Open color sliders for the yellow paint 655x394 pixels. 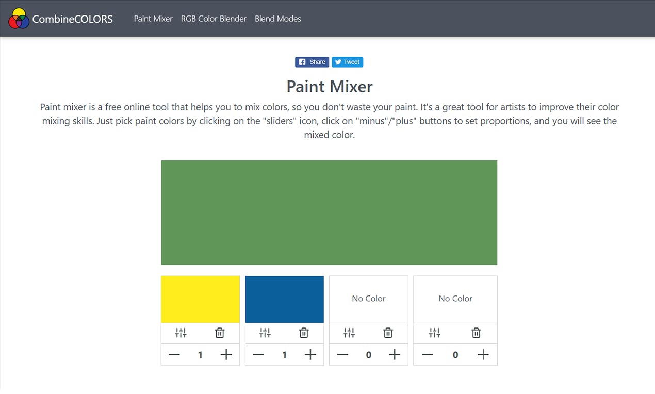181,333
